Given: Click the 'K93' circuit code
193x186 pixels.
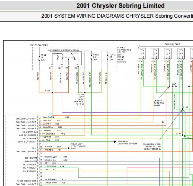Looking at the screenshot, I should click(x=58, y=120).
